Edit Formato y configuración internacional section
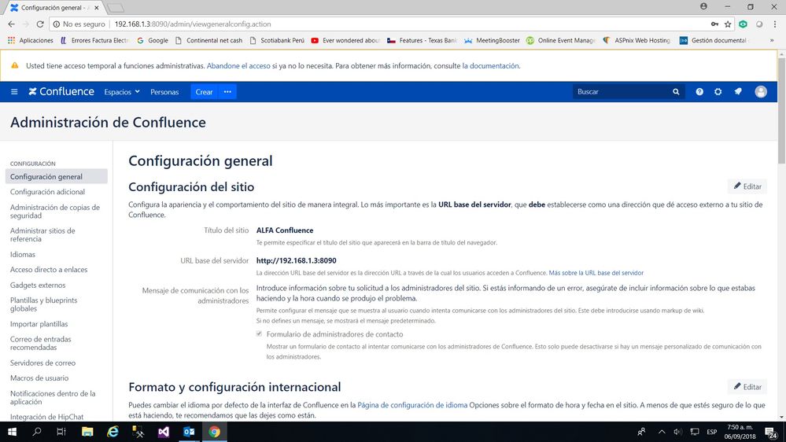 (x=747, y=387)
